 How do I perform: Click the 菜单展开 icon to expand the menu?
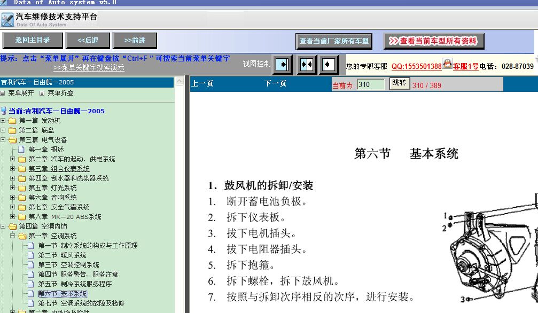click(x=3, y=93)
